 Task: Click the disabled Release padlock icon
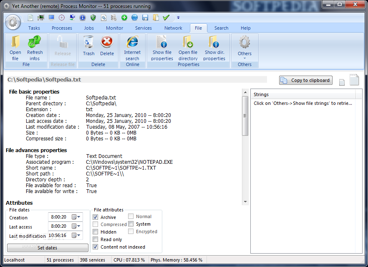pos(63,46)
